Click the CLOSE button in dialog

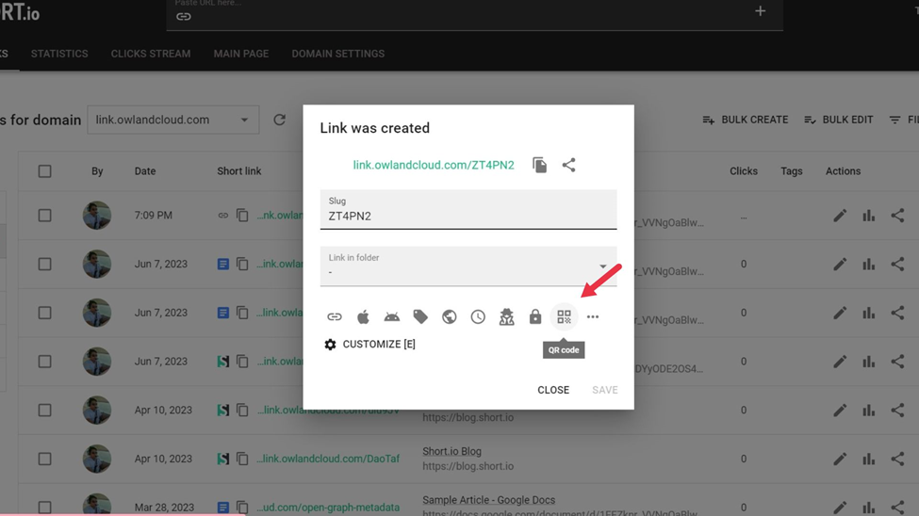(x=553, y=390)
